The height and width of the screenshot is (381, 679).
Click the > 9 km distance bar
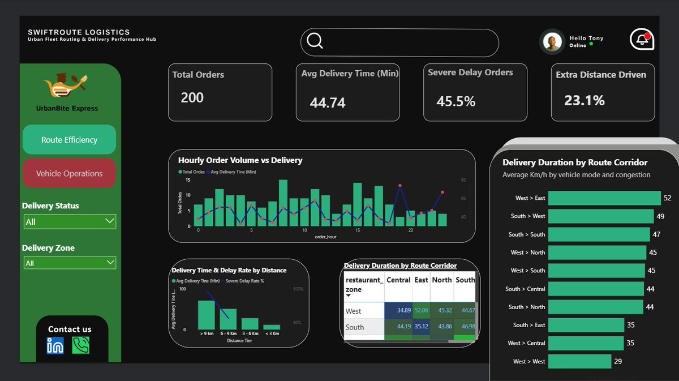coord(207,315)
